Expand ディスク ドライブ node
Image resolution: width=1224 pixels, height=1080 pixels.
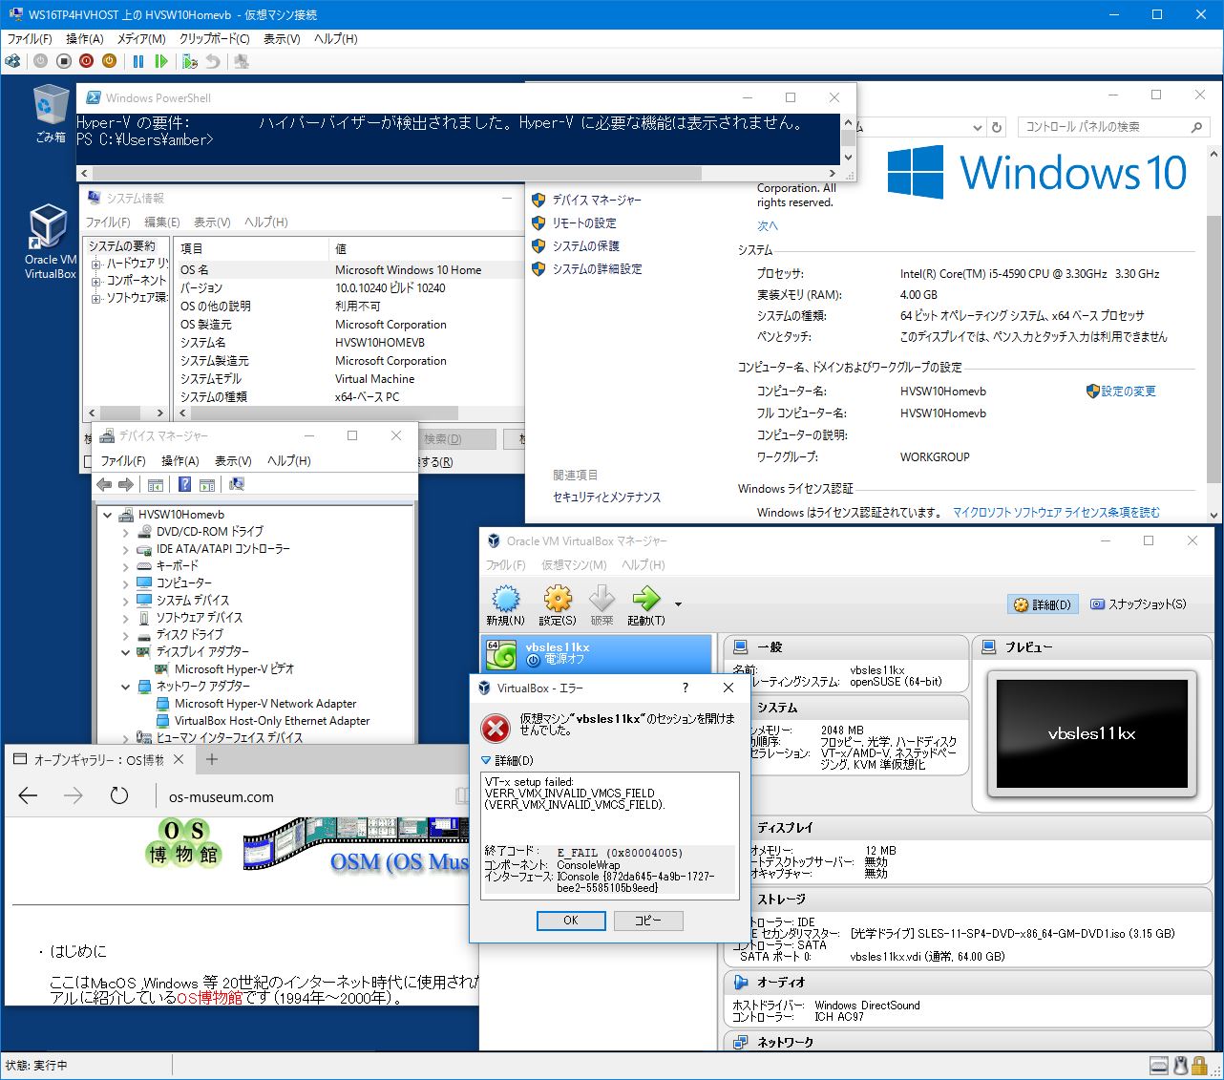point(125,635)
